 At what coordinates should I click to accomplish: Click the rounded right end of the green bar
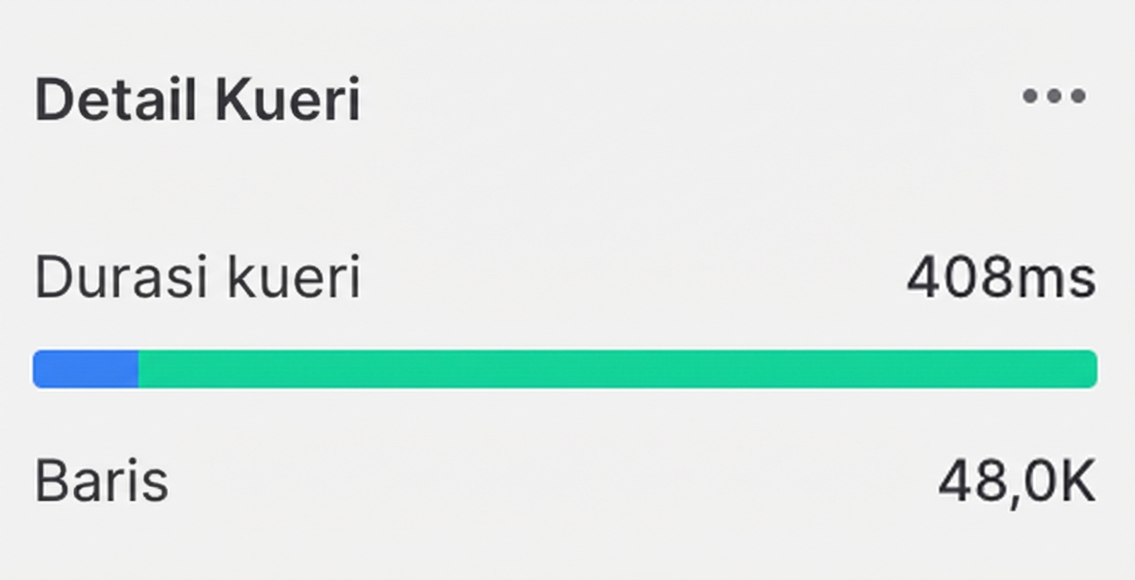coord(1092,369)
